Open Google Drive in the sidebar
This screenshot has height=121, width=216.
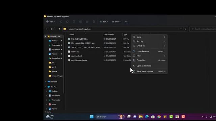tap(55, 58)
